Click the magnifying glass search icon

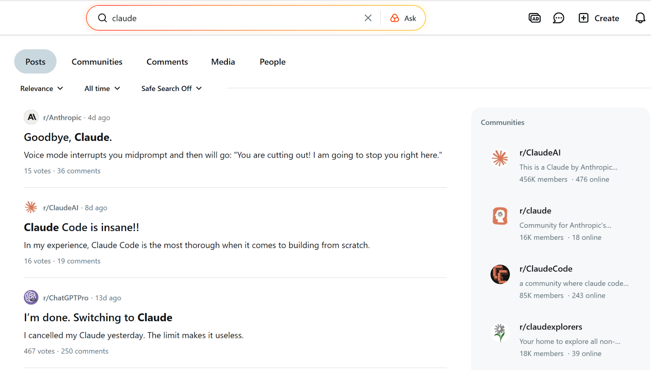103,18
